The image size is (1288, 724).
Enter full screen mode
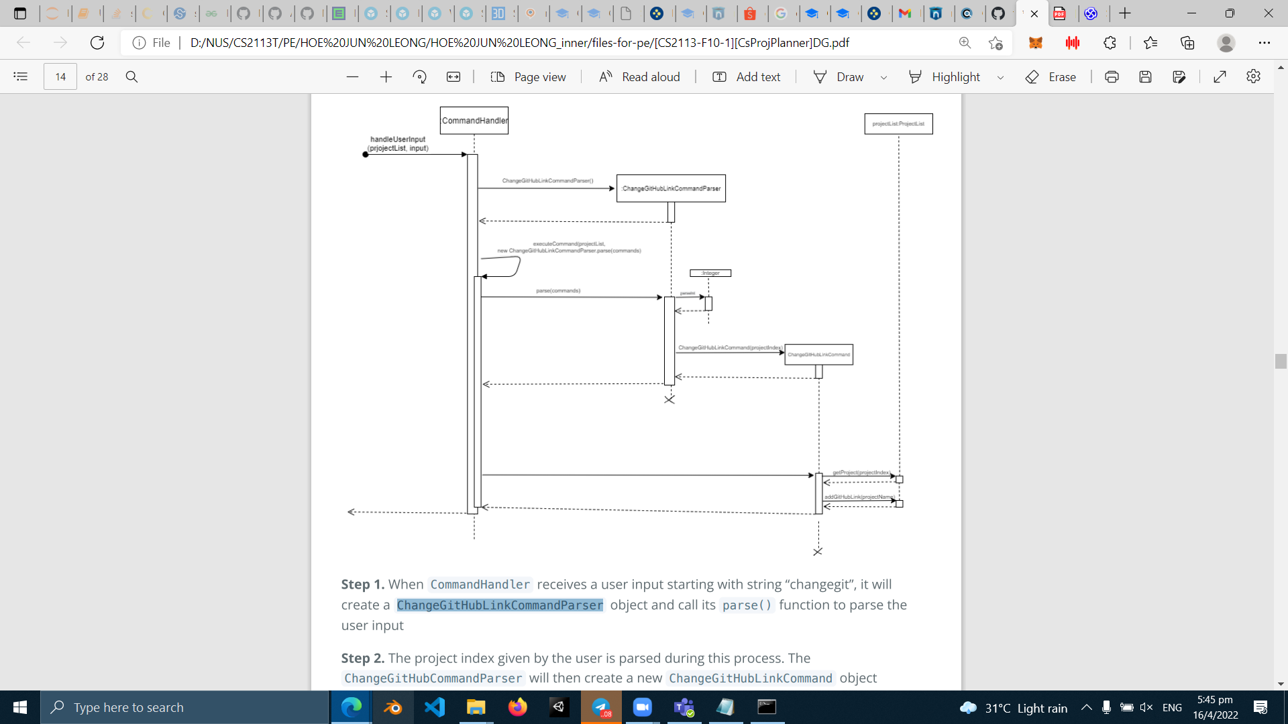(1220, 76)
